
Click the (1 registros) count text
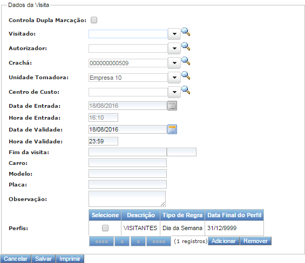coord(191,241)
